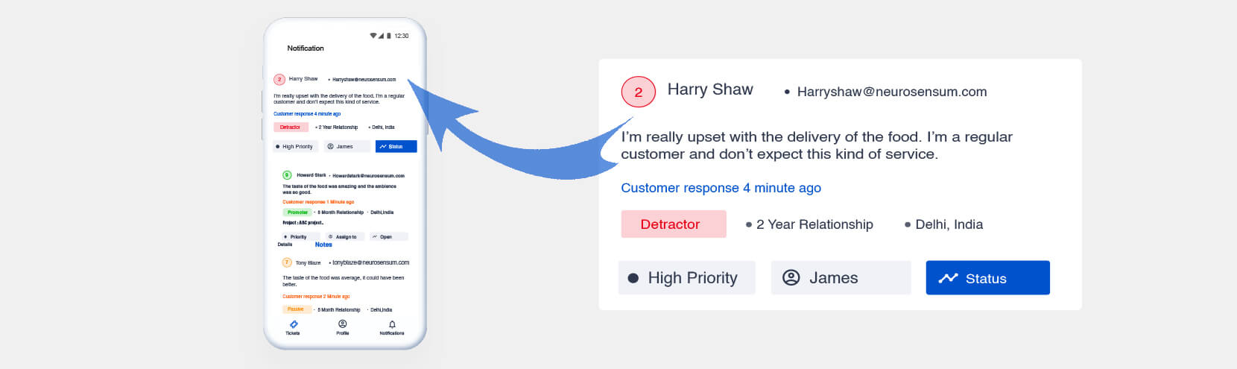
Task: Open the Tickets tab icon in phone
Action: (293, 324)
